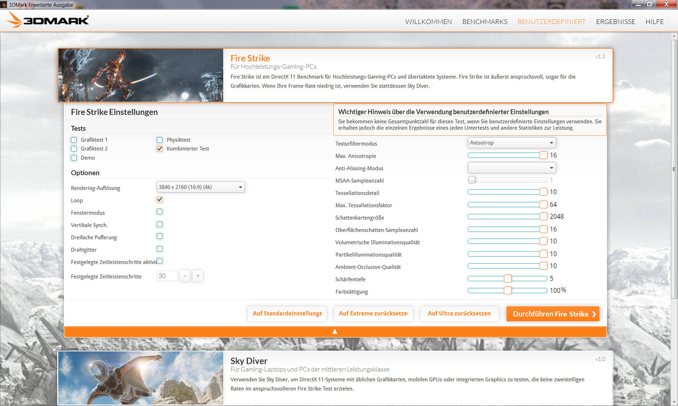
Task: Click the Ambient-Occlusion-Qualität slider handle
Action: pos(543,266)
